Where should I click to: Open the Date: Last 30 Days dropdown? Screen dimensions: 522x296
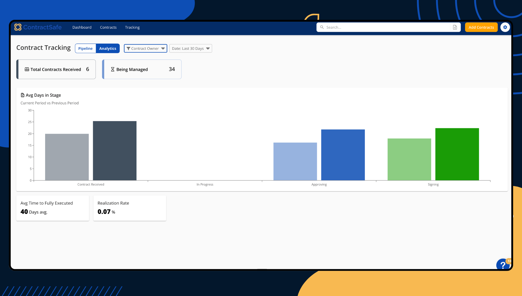point(191,49)
